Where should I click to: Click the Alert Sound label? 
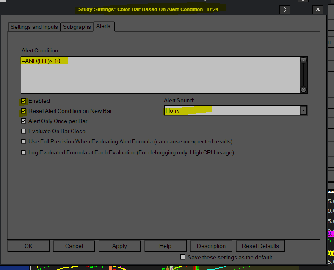click(x=179, y=100)
